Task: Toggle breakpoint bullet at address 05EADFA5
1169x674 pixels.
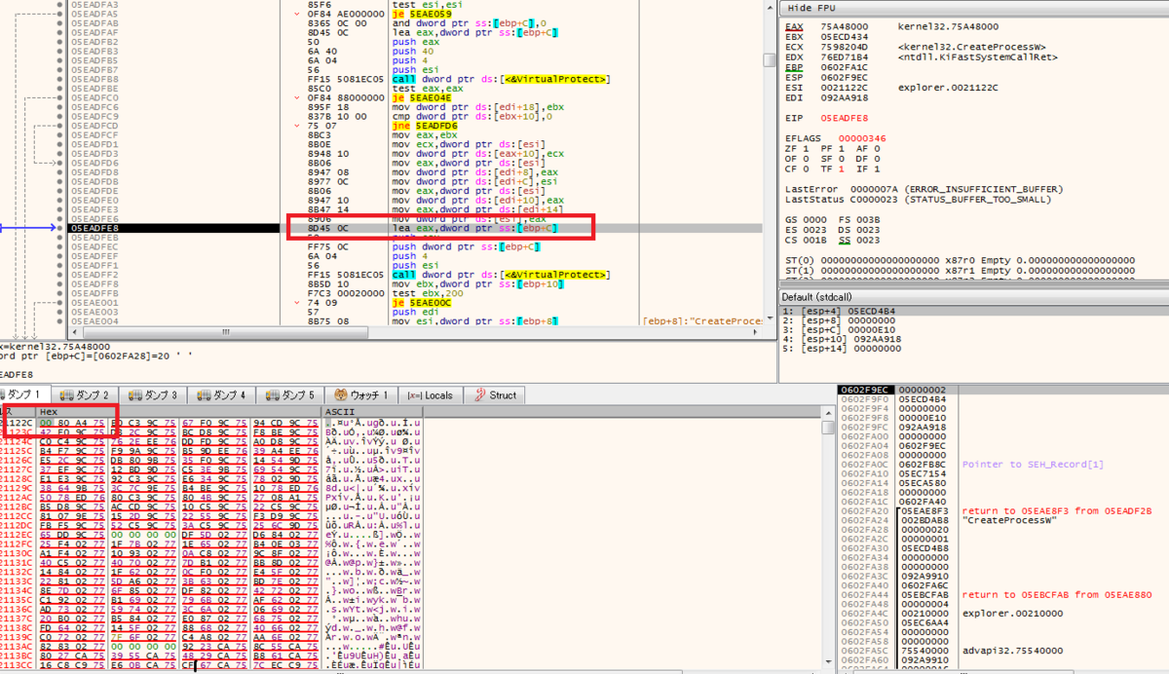Action: (61, 15)
